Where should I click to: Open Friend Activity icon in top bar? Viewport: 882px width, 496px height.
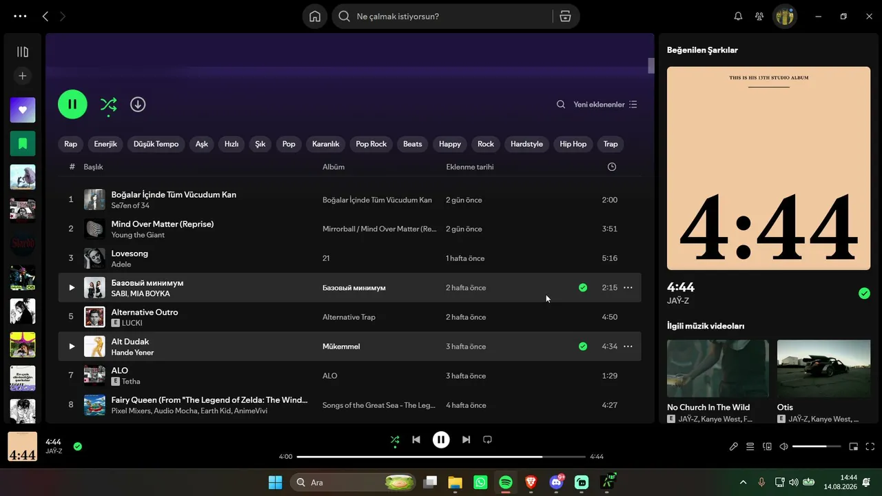tap(759, 17)
